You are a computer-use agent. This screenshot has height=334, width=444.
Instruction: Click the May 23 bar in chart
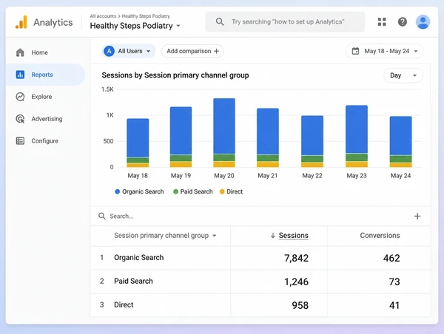coord(357,136)
